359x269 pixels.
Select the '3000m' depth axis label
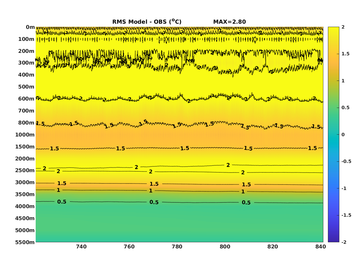[x=25, y=182]
